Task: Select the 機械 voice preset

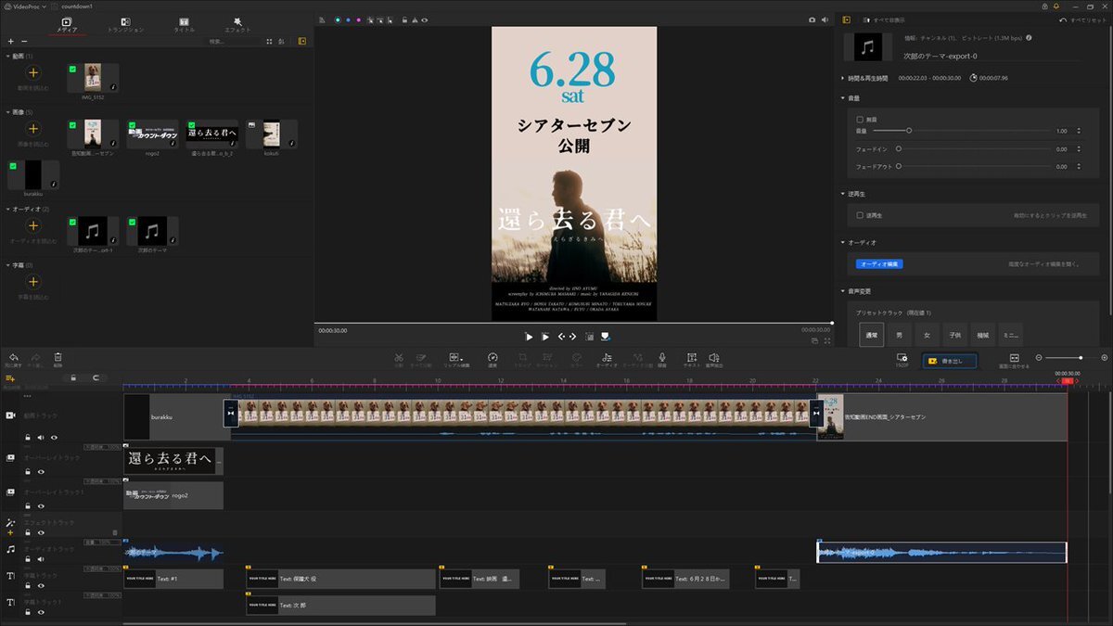Action: coord(982,334)
